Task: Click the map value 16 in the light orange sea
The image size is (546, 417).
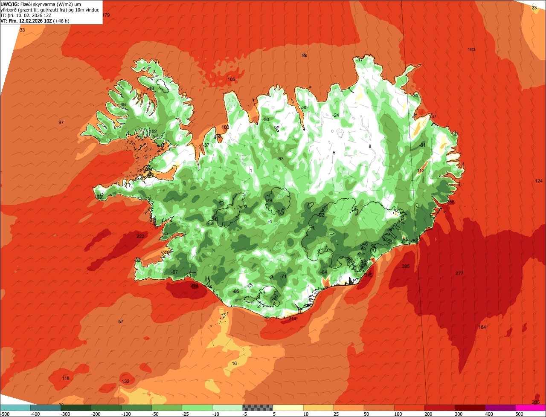Action: point(234,363)
